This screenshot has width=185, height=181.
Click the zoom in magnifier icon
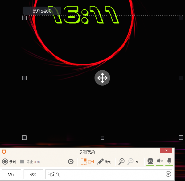[x=121, y=162]
